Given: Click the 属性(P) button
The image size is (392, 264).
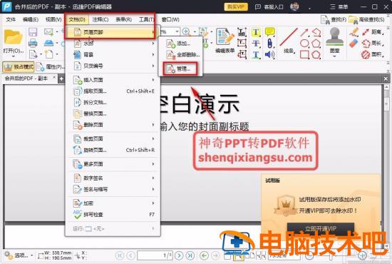Looking at the screenshot, I should pyautogui.click(x=51, y=67).
